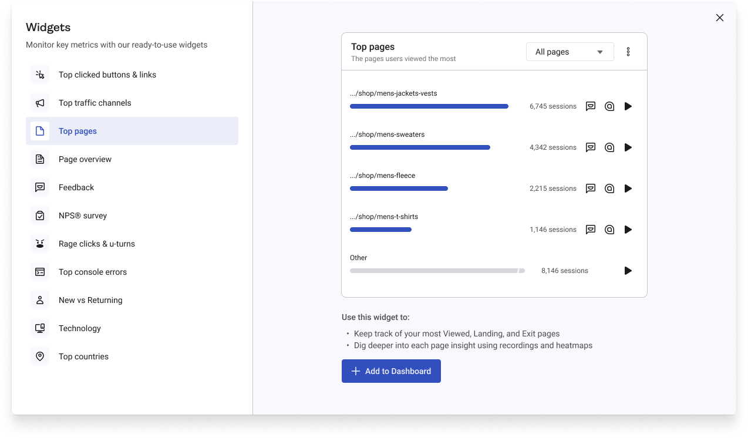Open the three-dot widget options menu

628,52
